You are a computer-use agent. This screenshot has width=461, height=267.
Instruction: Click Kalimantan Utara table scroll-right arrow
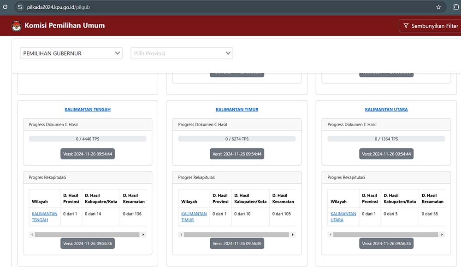[442, 234]
